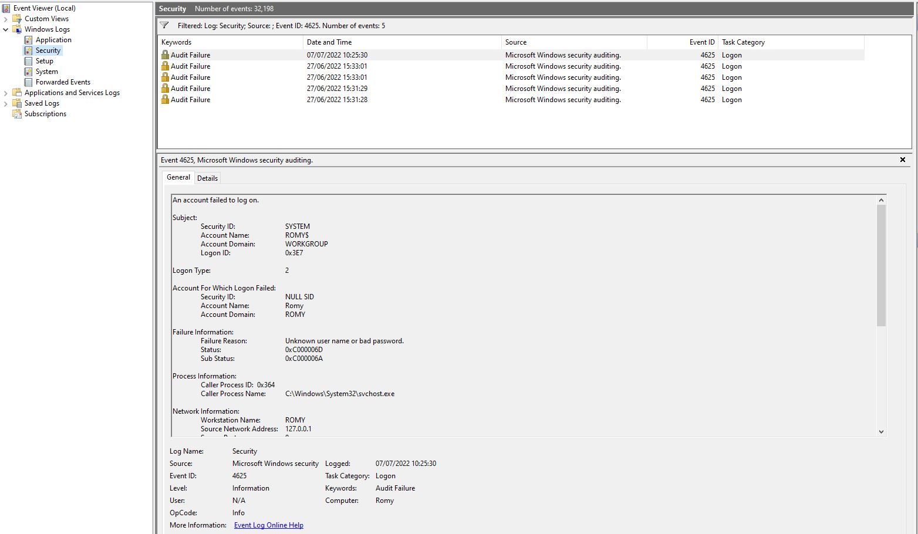Click the Failure Reason 'Unknown user name or bad password.'
Screen dimensions: 918x534
click(345, 341)
